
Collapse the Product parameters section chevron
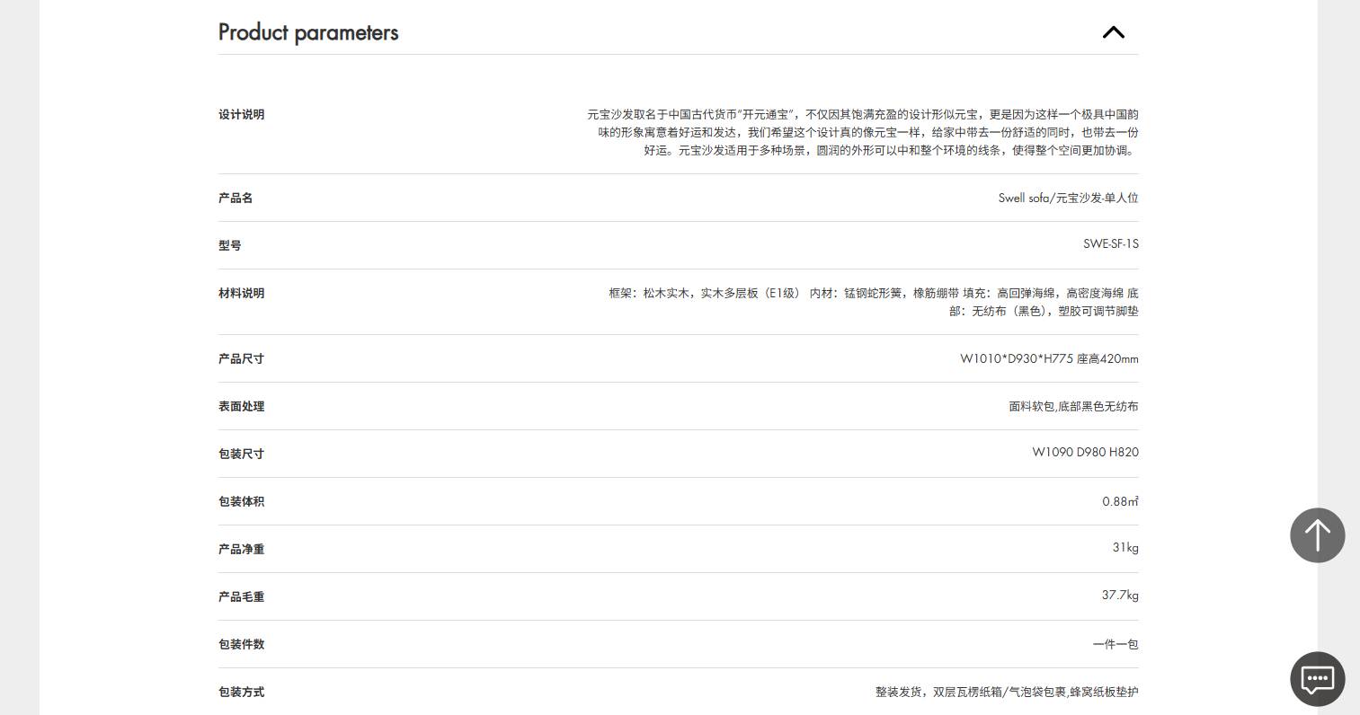coord(1113,32)
